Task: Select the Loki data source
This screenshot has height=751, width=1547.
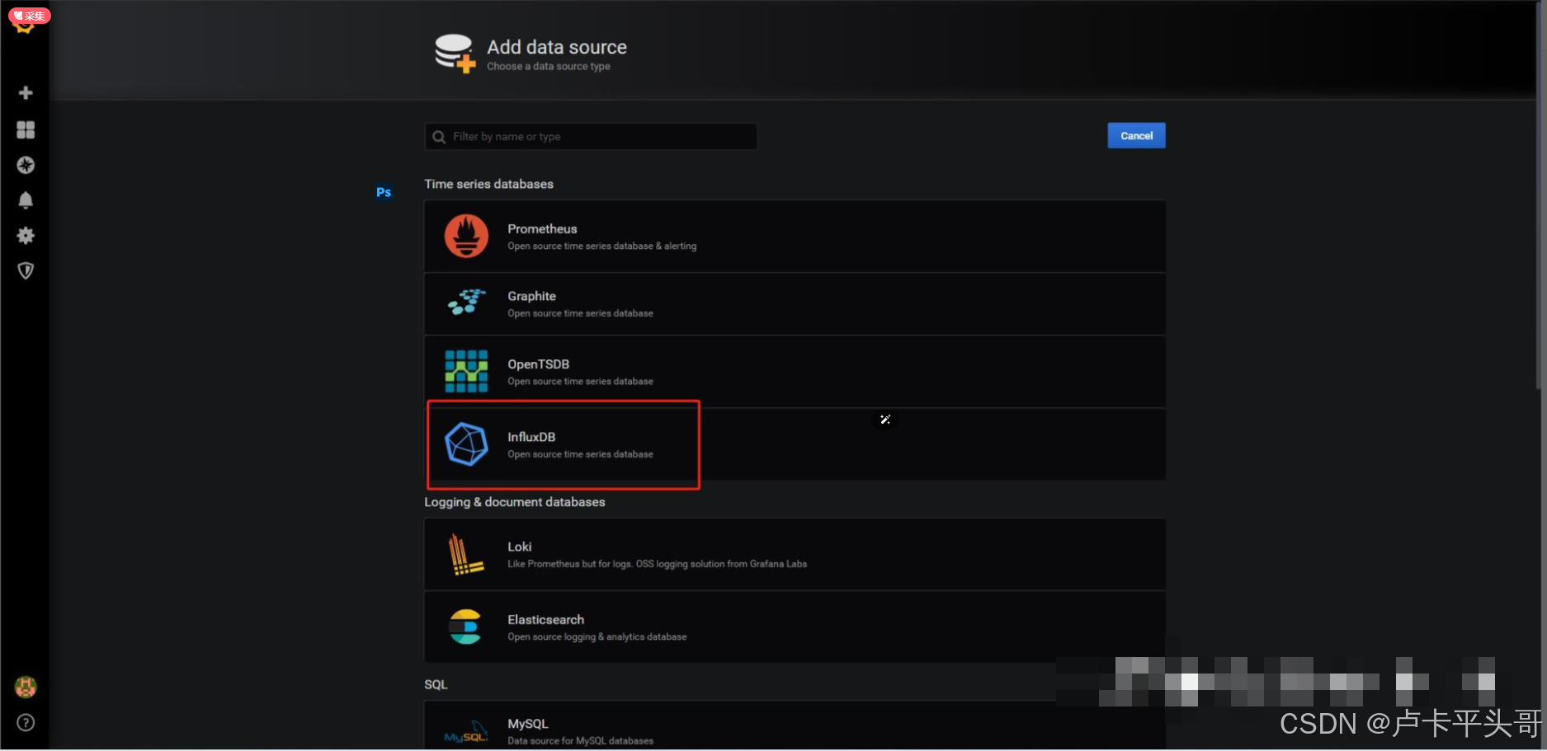Action: click(x=795, y=554)
